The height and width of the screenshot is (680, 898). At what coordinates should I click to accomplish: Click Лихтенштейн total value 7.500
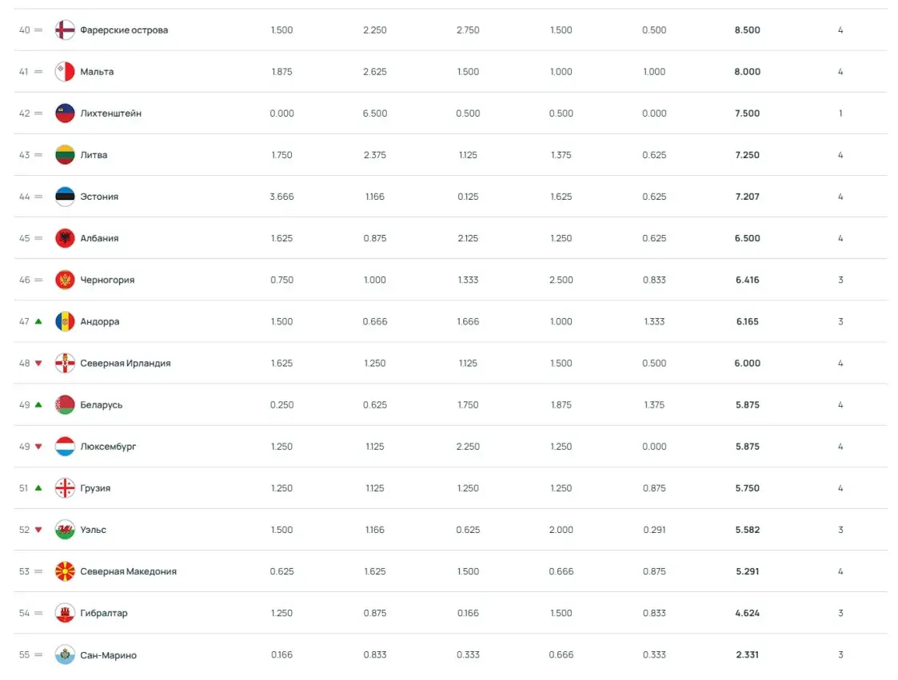pos(748,113)
